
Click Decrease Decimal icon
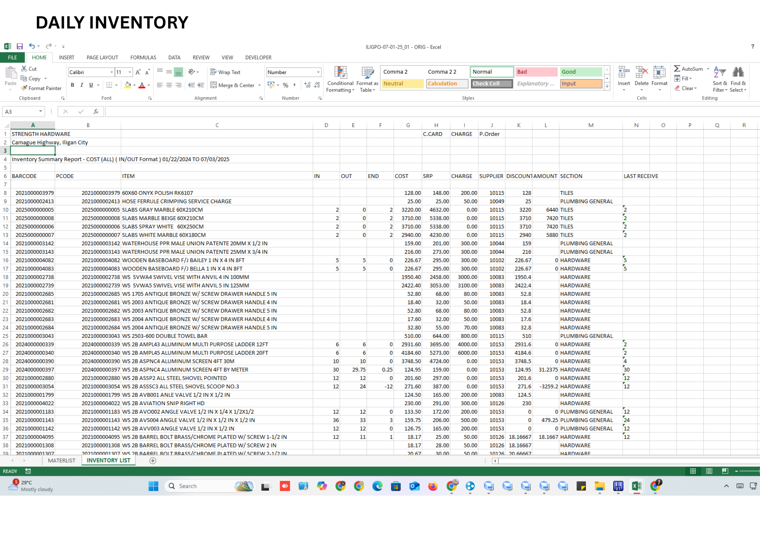pos(317,85)
